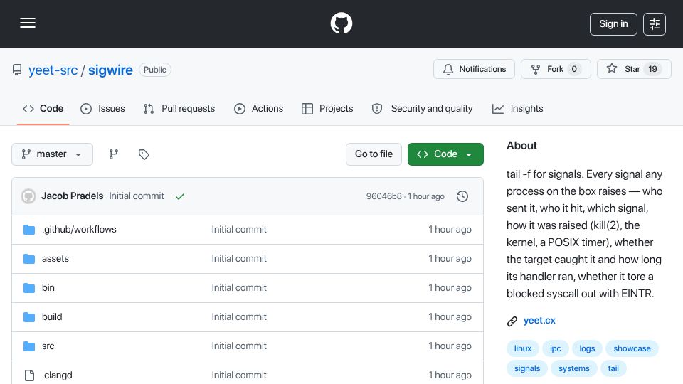Open the build folder
The image size is (683, 384).
click(52, 317)
